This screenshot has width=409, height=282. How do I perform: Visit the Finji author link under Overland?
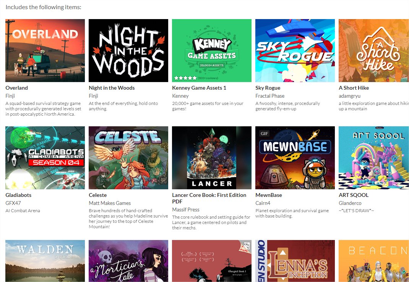[10, 96]
